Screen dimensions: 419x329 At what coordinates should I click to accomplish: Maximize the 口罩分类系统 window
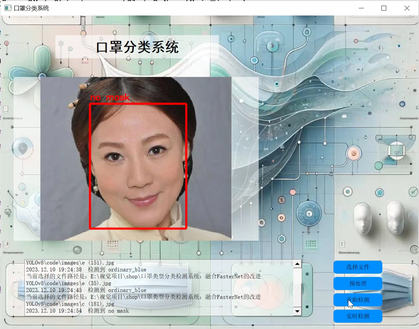click(384, 8)
